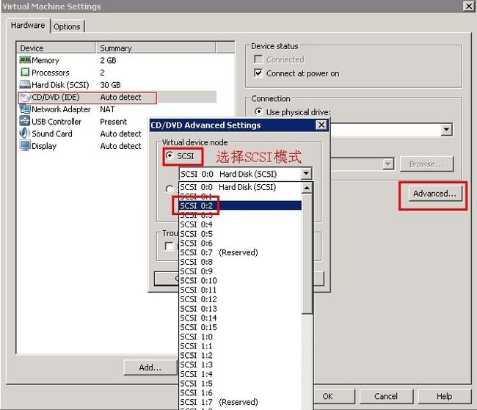The width and height of the screenshot is (477, 410).
Task: Close the CD/DVD Advanced Settings dialog
Action: coord(321,125)
